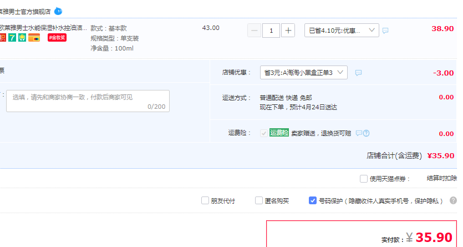Click the red badge left of the 7 badge
This screenshot has height=247, width=463.
[3, 38]
